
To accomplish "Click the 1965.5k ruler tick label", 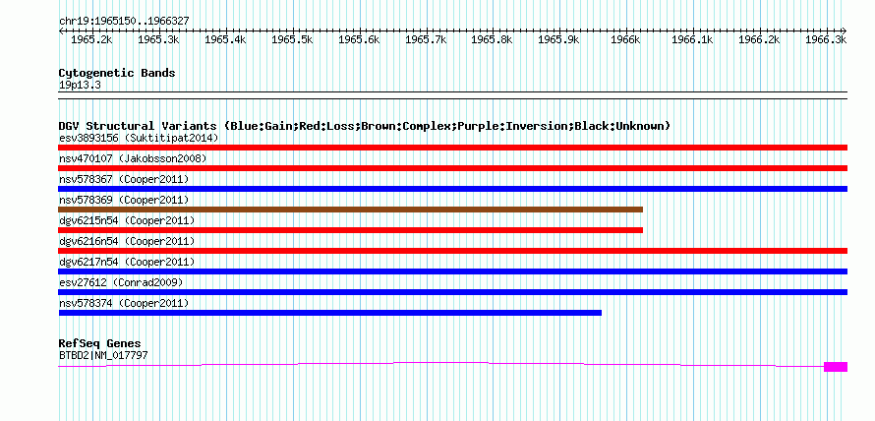I will [292, 39].
